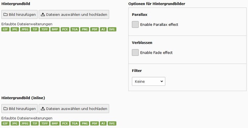Click the PDF badge under Hintergrundbild

point(95,29)
